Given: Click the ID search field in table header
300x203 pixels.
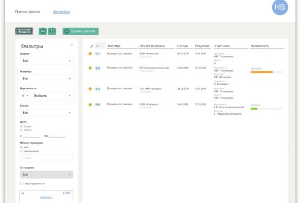Looking at the screenshot, I should click(x=100, y=46).
